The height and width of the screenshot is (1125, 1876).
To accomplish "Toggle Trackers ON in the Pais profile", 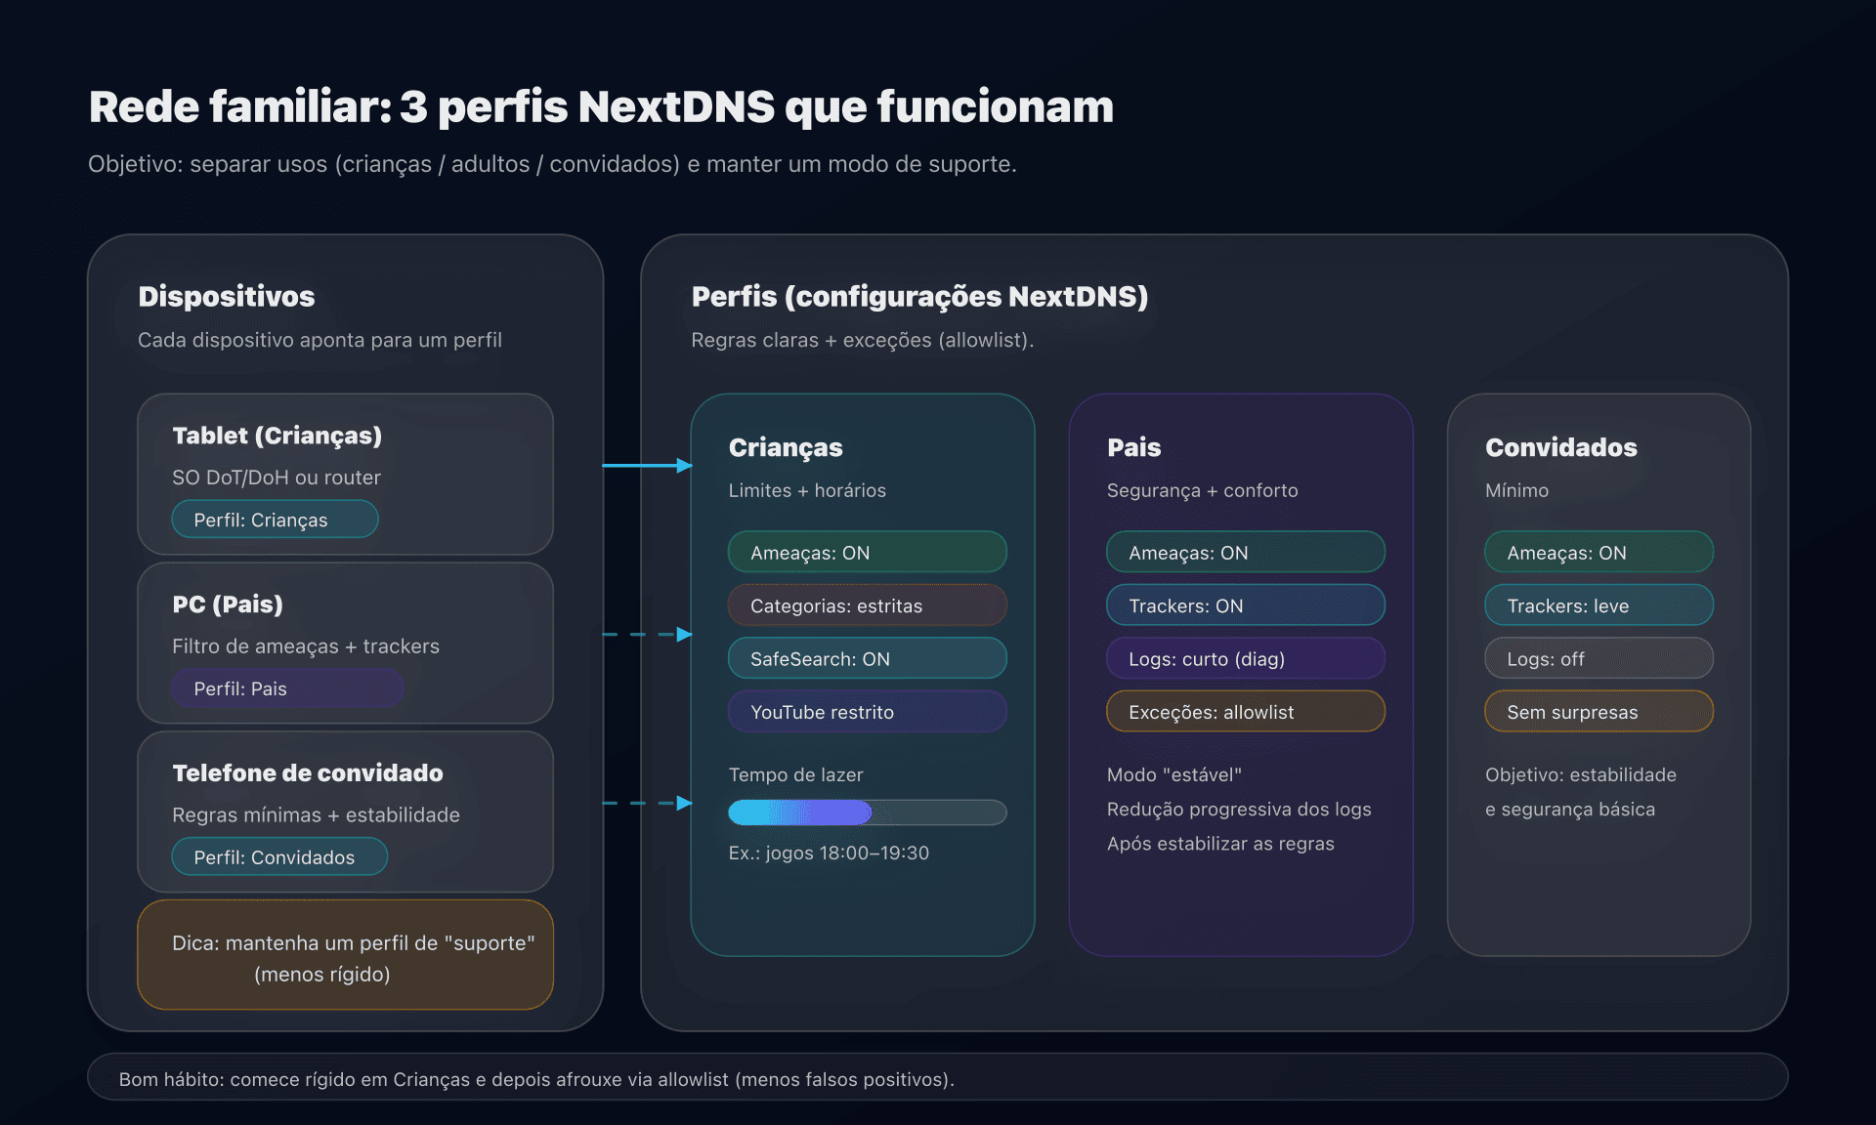I will pos(1245,605).
